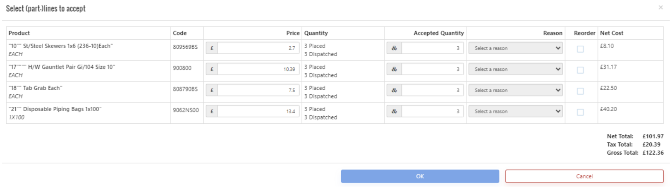
Task: Click accepted quantity field for Tab Grab
Action: coord(432,90)
